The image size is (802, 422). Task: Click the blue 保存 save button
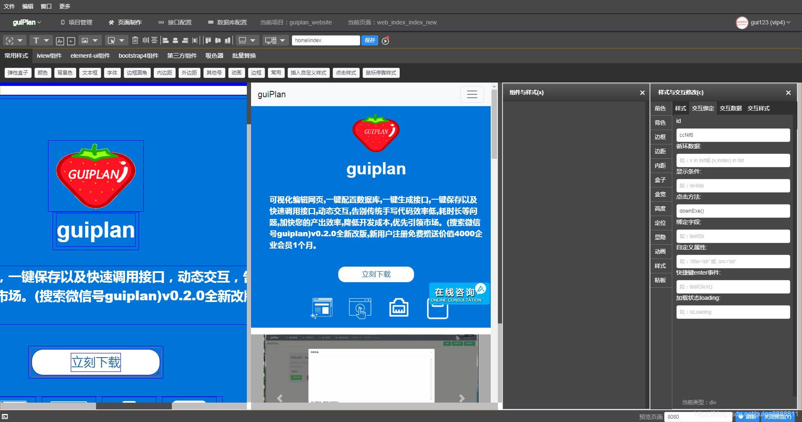[370, 40]
